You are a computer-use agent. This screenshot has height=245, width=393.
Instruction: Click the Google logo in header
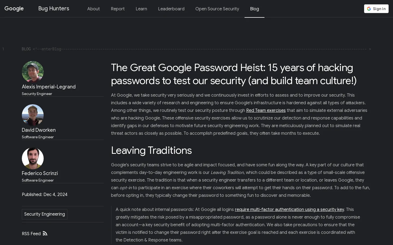(14, 9)
